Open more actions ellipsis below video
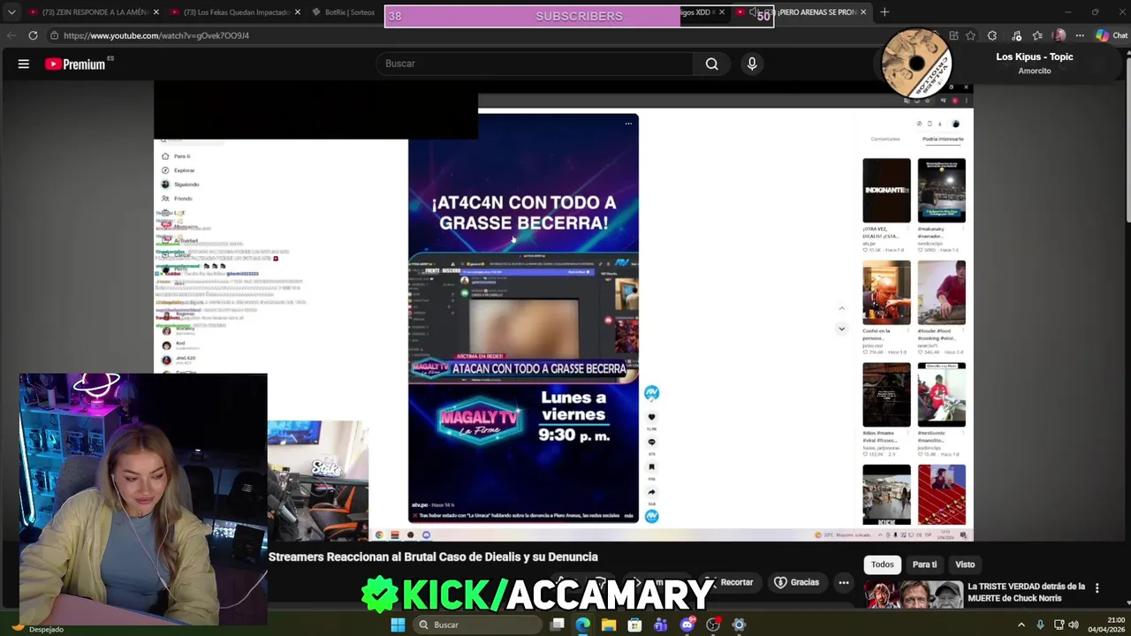The height and width of the screenshot is (636, 1131). click(x=844, y=583)
